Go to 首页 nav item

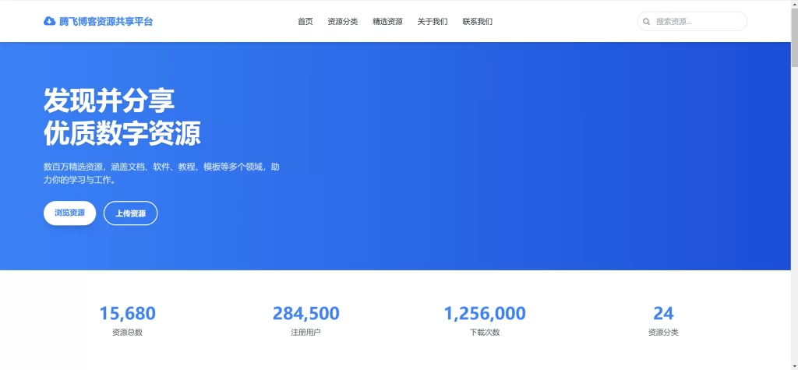pyautogui.click(x=305, y=21)
